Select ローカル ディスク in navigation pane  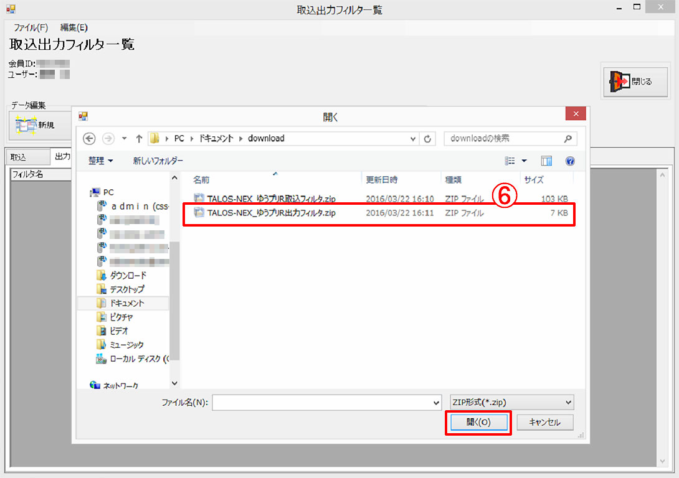tap(138, 358)
